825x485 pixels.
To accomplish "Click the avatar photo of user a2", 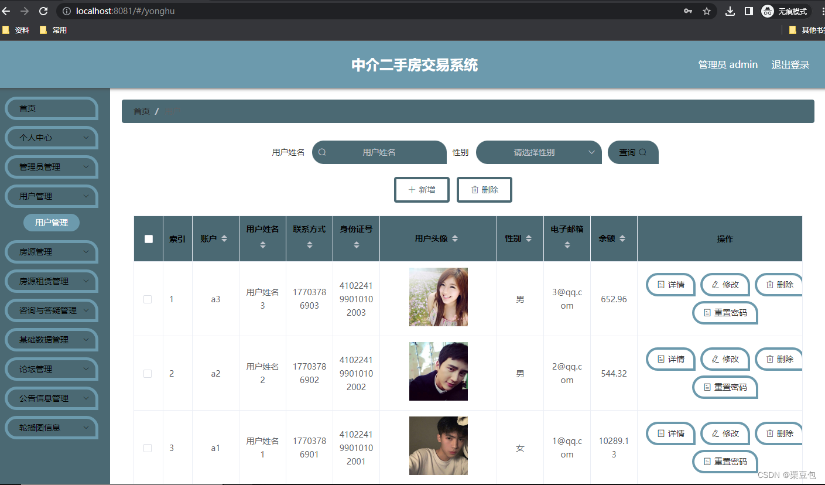I will (439, 371).
